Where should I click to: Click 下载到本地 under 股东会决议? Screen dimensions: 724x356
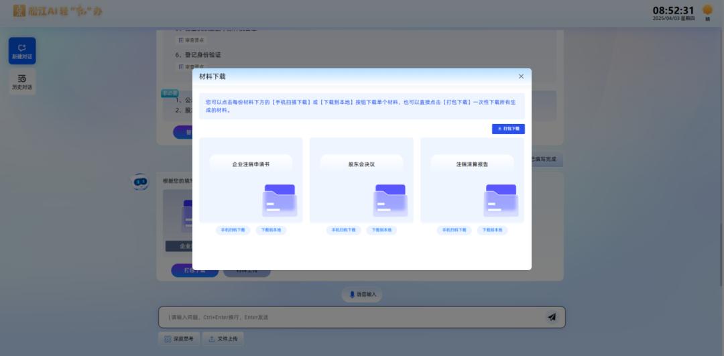coord(381,230)
